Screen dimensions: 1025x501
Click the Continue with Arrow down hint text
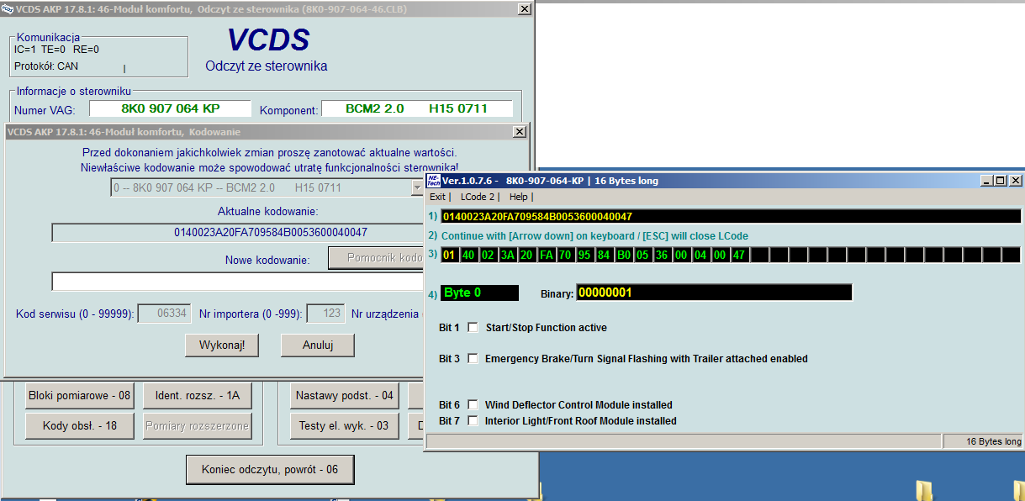click(x=594, y=236)
